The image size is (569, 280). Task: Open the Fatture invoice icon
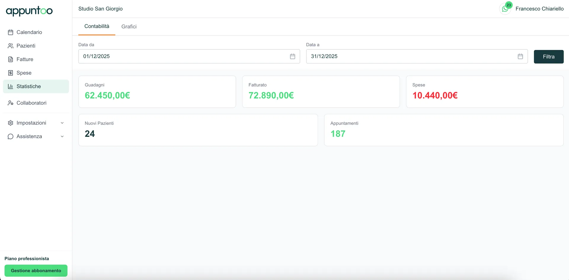(x=11, y=59)
